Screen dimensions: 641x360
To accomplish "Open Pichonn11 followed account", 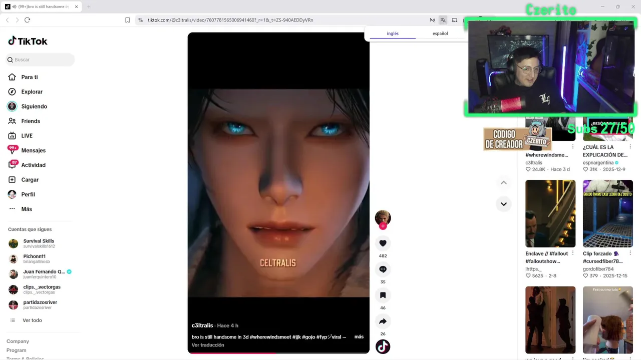I will (37, 259).
